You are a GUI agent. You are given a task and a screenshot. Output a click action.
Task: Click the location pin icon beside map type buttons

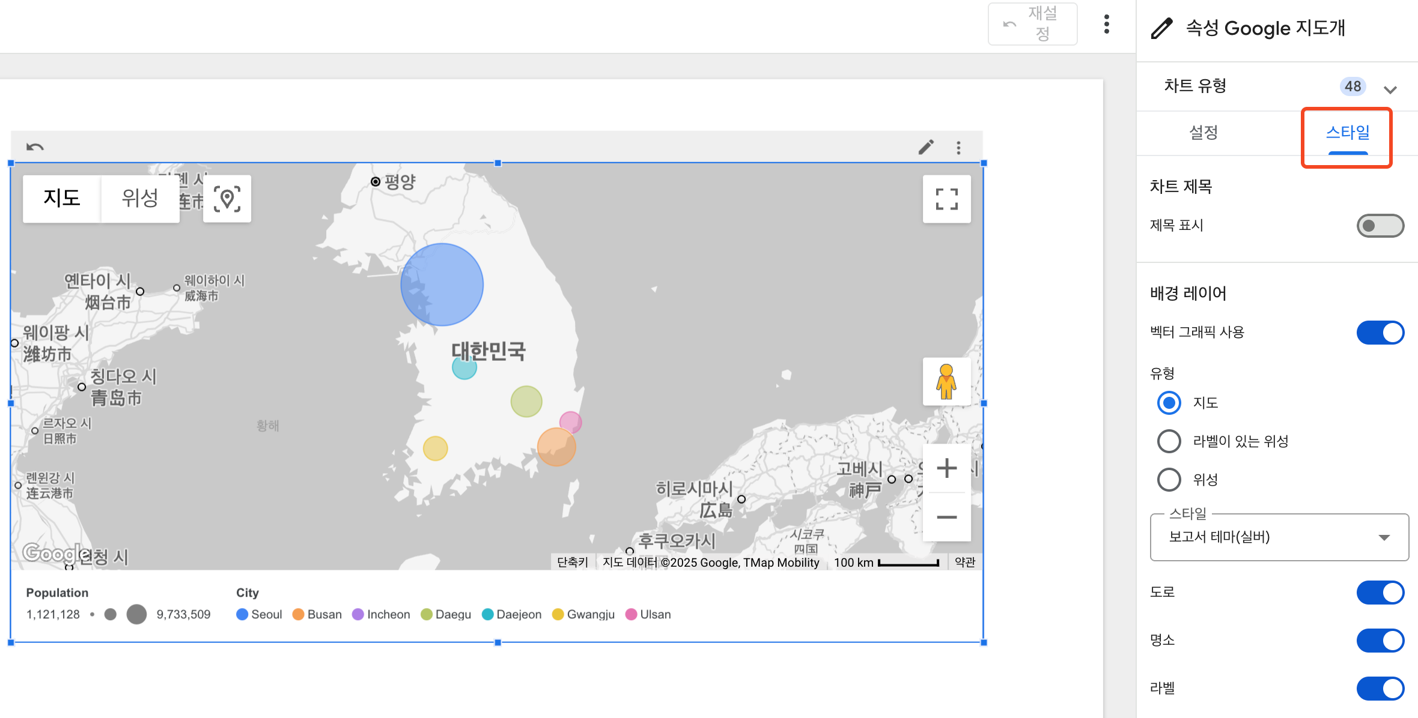(x=227, y=198)
